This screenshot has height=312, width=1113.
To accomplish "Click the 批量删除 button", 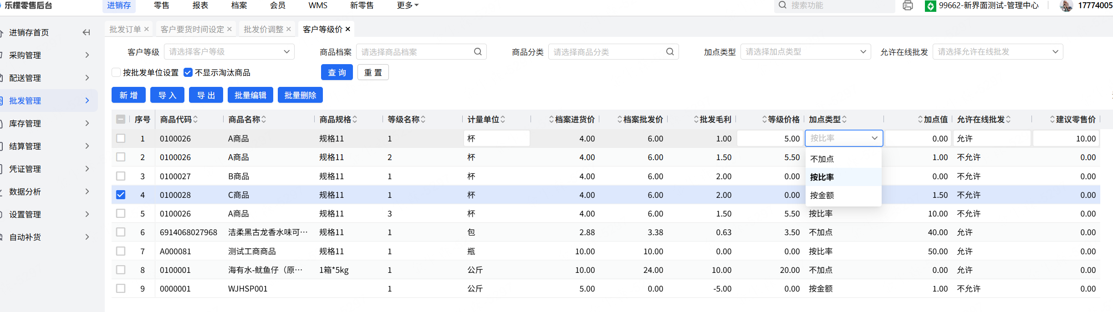I will [x=300, y=95].
